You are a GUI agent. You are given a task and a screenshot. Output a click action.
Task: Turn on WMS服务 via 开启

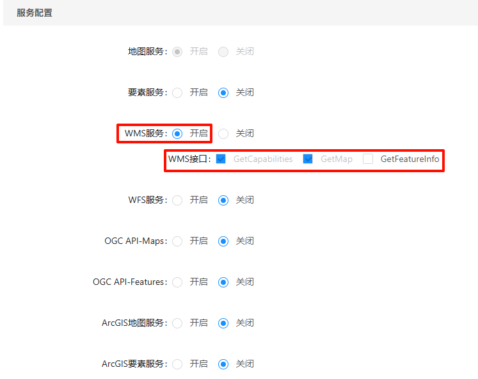[x=177, y=133]
